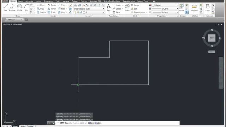The image size is (226, 127).
Task: Click the TOP face of ViewCube
Action: [x=212, y=38]
